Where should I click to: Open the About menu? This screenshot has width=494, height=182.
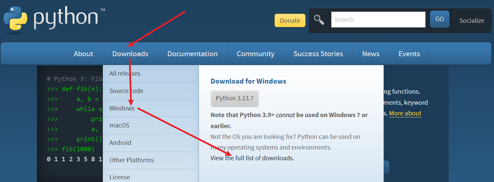[83, 54]
